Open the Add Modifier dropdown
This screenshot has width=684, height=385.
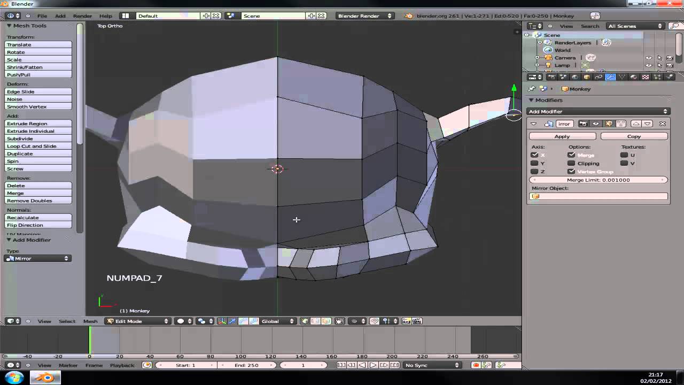click(x=598, y=111)
